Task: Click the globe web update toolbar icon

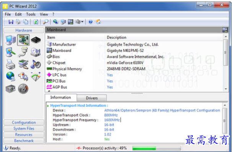Action: point(56,22)
